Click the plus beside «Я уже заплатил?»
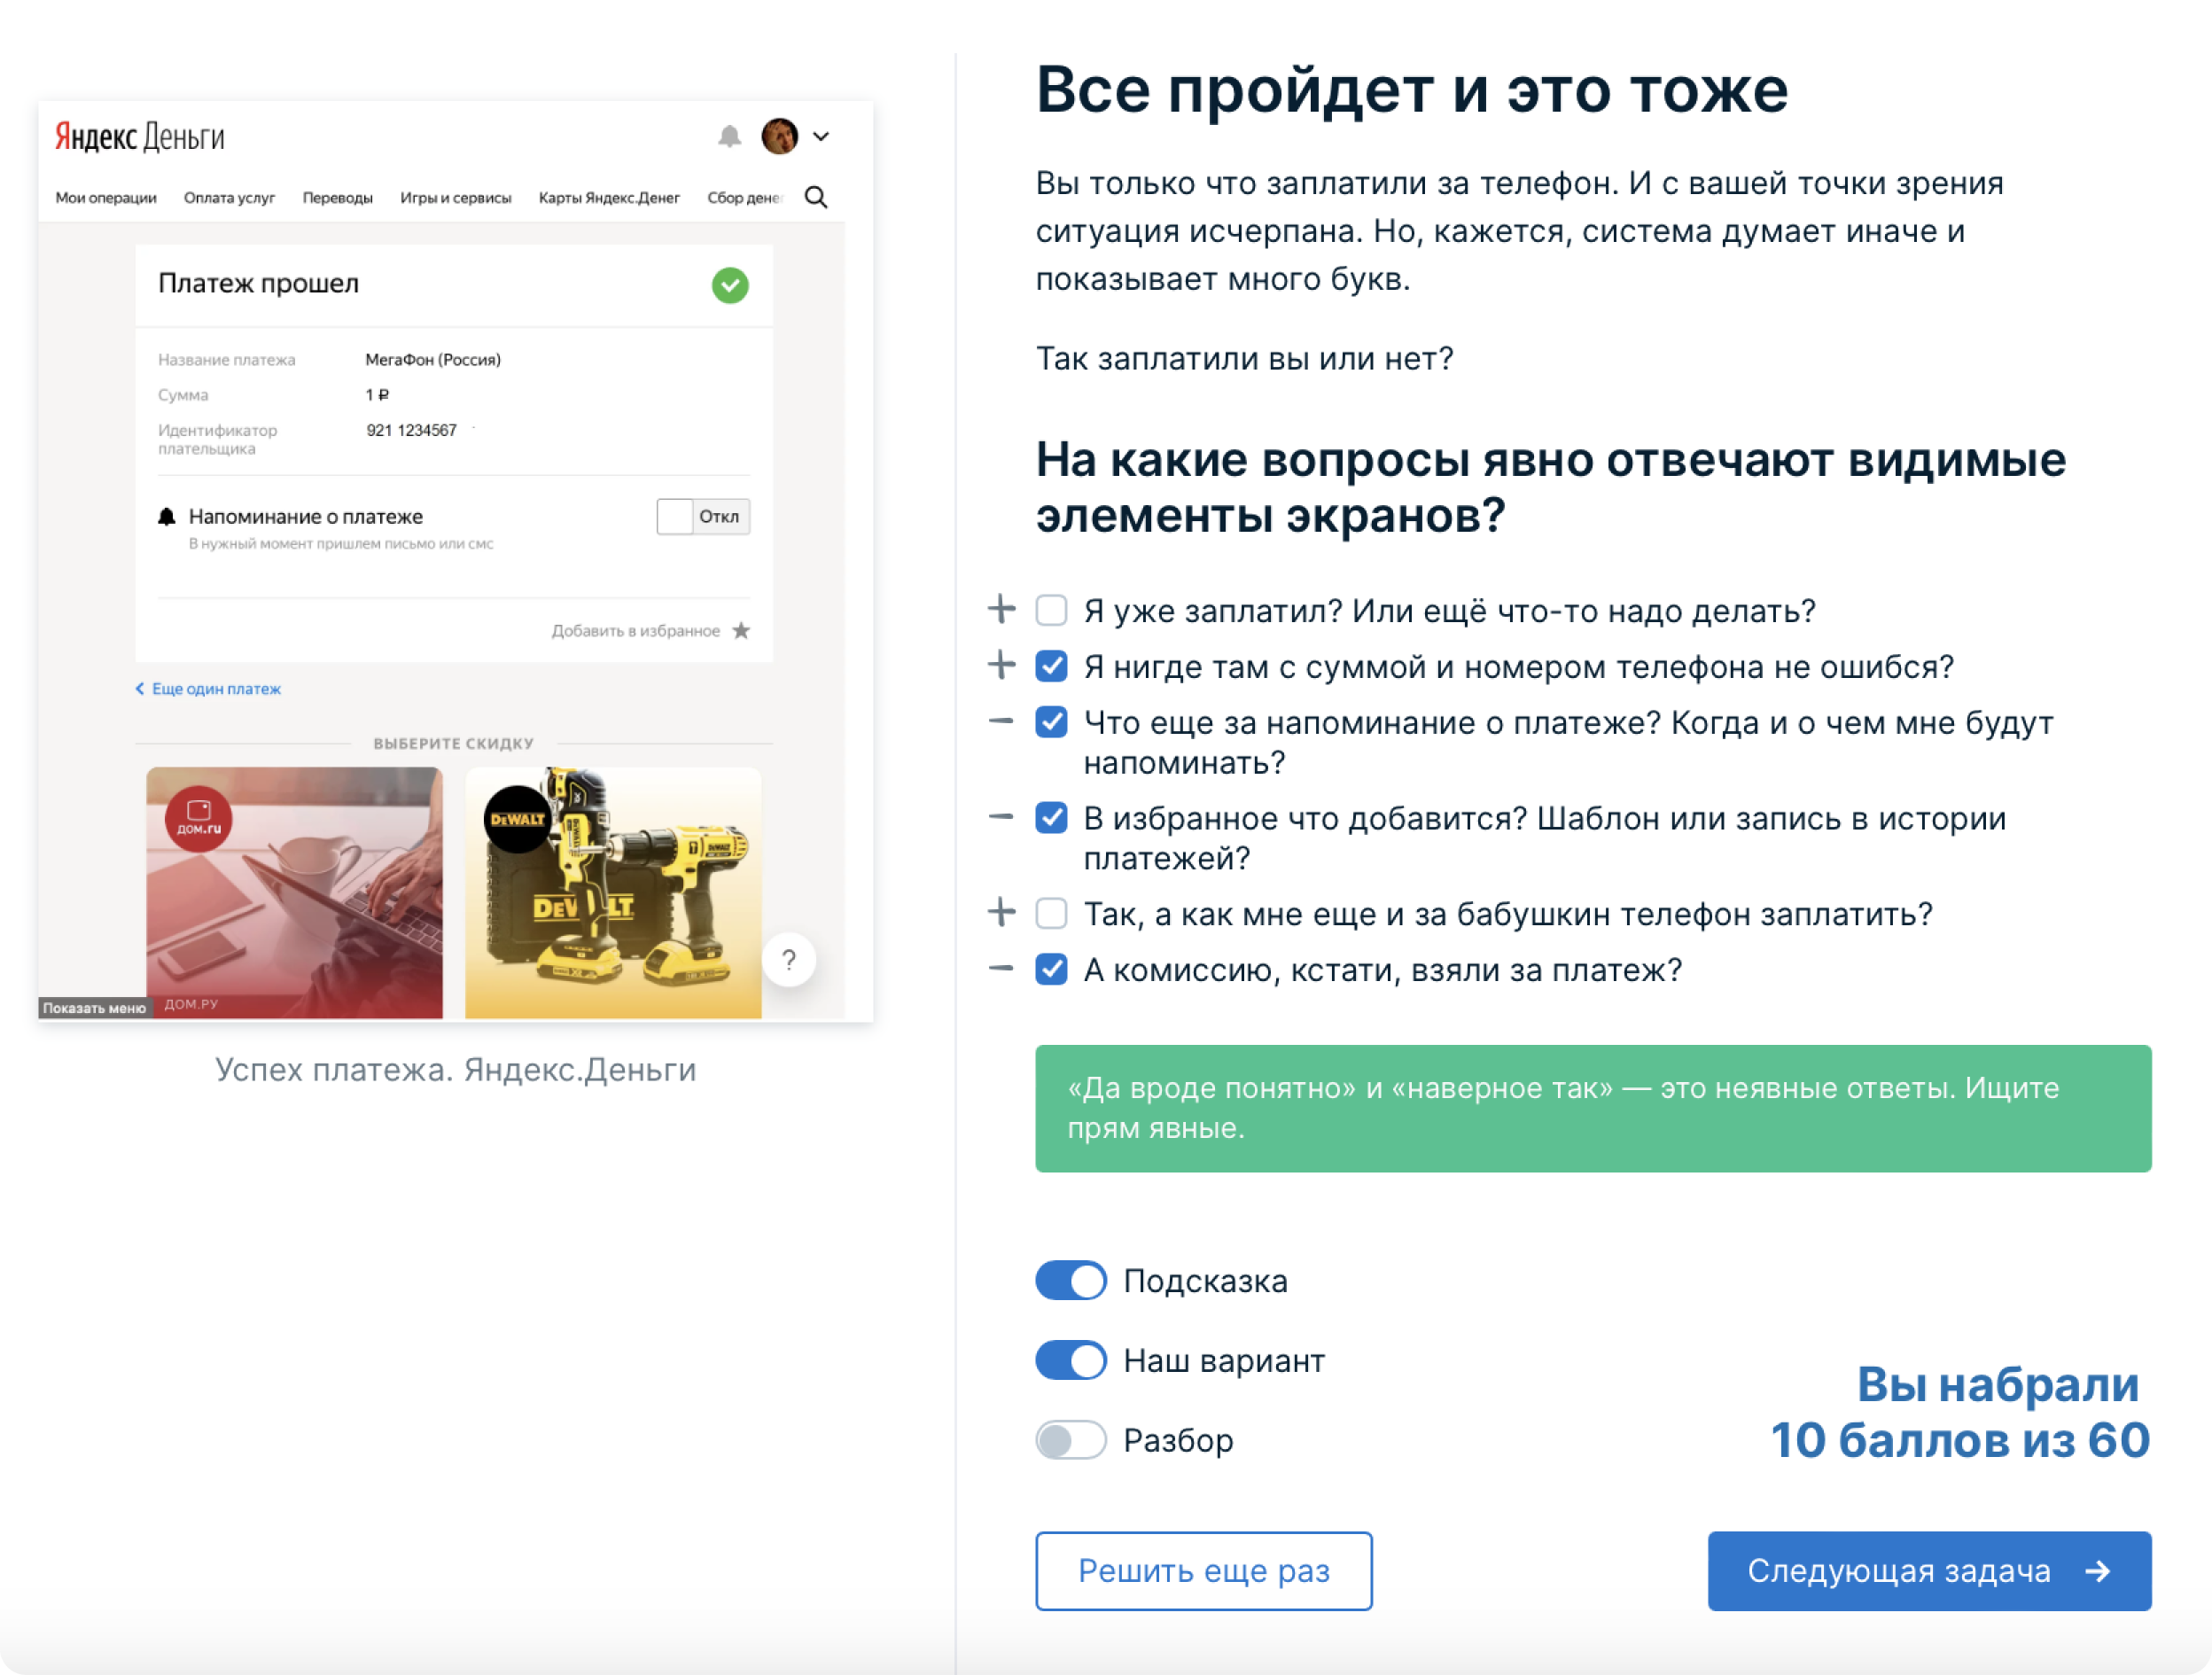Image resolution: width=2212 pixels, height=1675 pixels. pyautogui.click(x=1001, y=609)
